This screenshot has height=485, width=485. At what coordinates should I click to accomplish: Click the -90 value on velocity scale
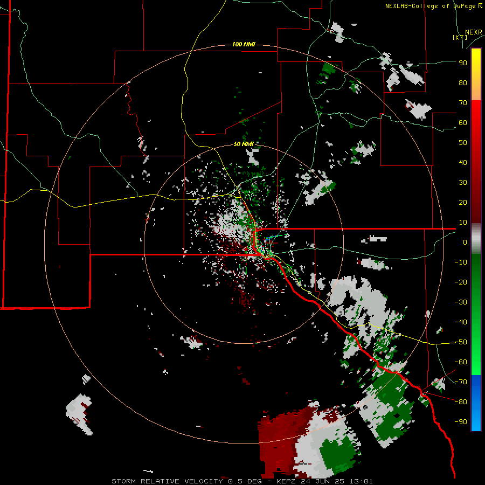coord(461,422)
